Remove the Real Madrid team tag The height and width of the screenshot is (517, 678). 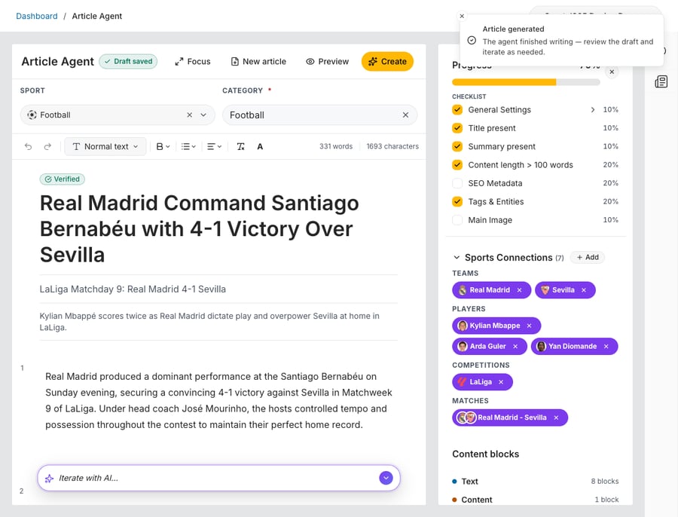click(519, 290)
